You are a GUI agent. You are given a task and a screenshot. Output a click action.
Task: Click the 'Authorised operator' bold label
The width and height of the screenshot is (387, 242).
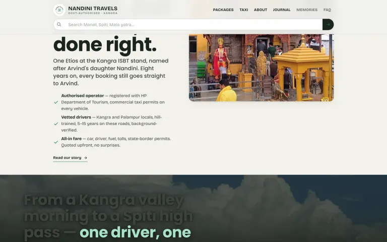[83, 96]
